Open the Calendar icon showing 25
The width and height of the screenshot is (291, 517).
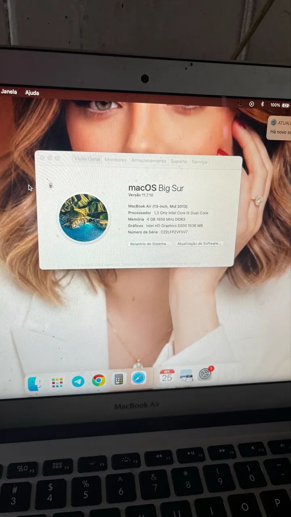click(x=167, y=376)
